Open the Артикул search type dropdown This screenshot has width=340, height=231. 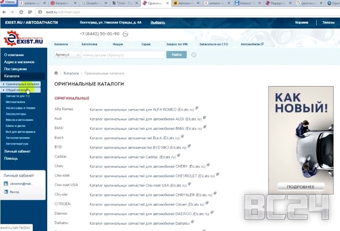point(67,55)
